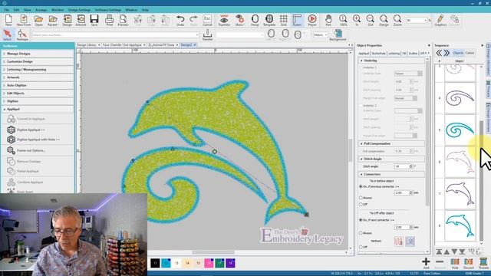Click the Print icon

[109, 21]
